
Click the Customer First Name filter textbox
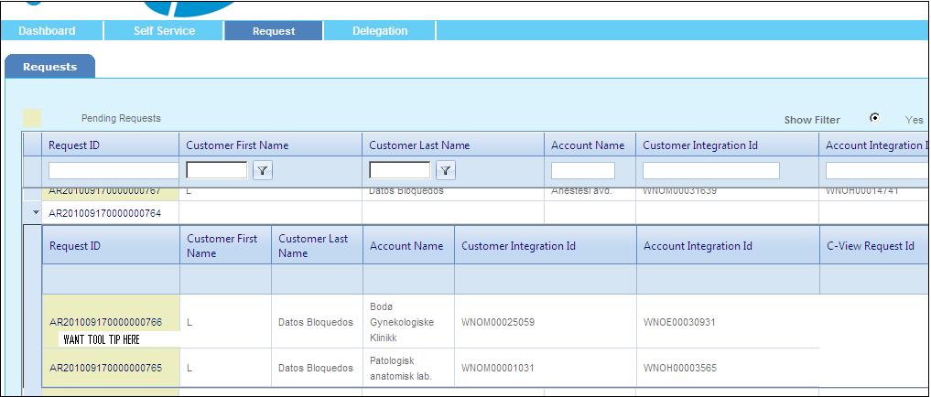coord(217,170)
